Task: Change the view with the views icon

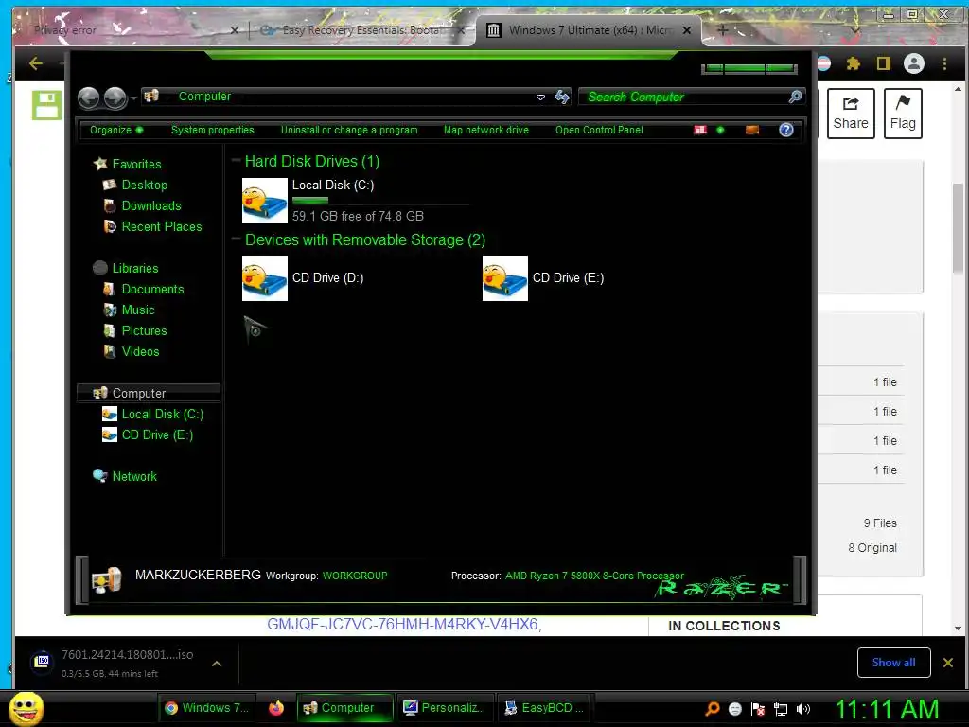Action: (700, 130)
